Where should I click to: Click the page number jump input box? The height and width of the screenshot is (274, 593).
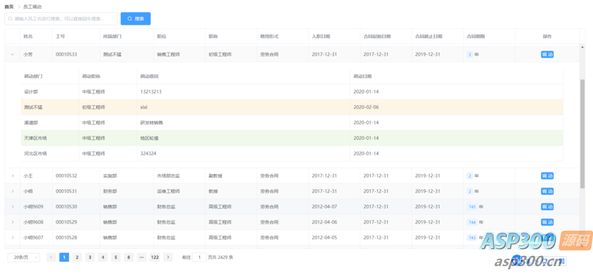(199, 257)
